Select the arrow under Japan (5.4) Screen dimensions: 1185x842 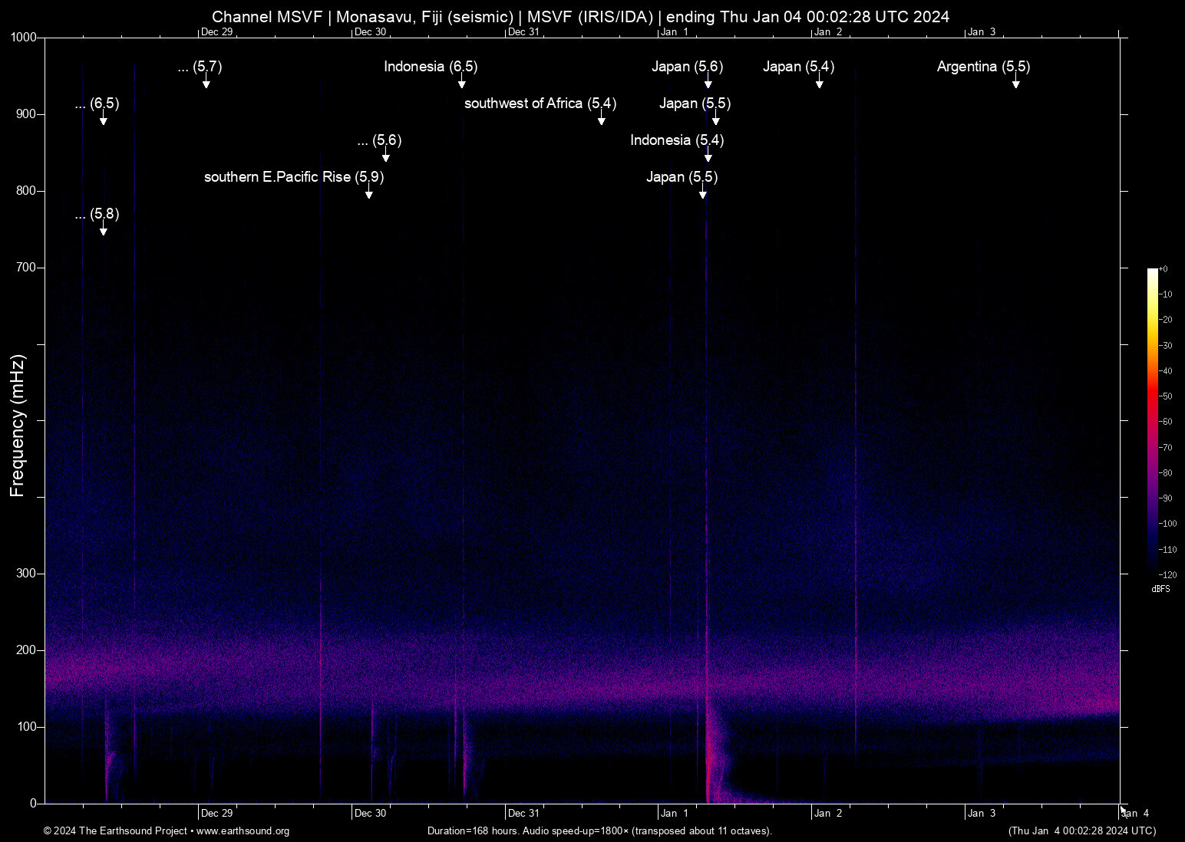point(820,84)
